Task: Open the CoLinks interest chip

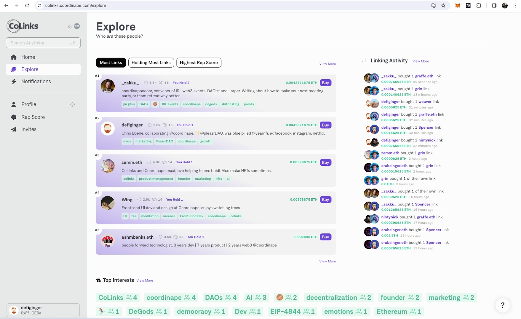Action: (118, 298)
